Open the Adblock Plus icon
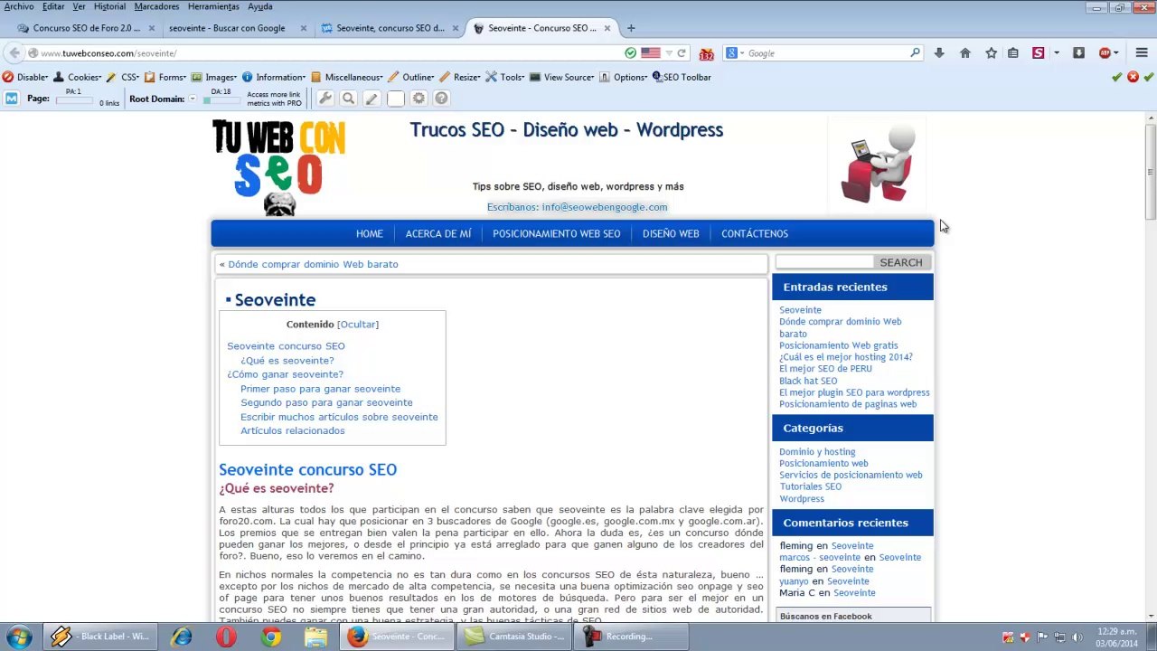 pos(1105,53)
